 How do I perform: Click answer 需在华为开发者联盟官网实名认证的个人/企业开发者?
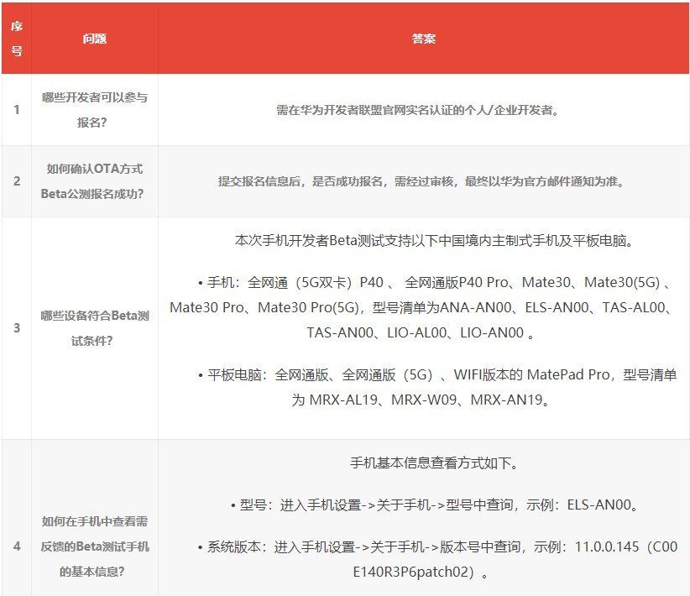(x=417, y=110)
